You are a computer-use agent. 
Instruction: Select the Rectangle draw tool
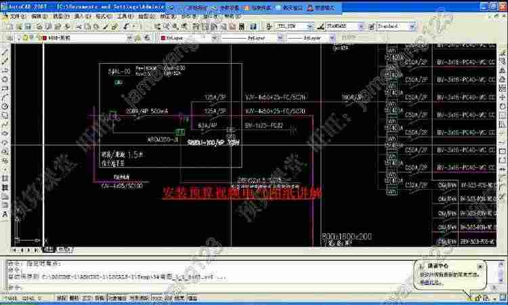pyautogui.click(x=5, y=88)
